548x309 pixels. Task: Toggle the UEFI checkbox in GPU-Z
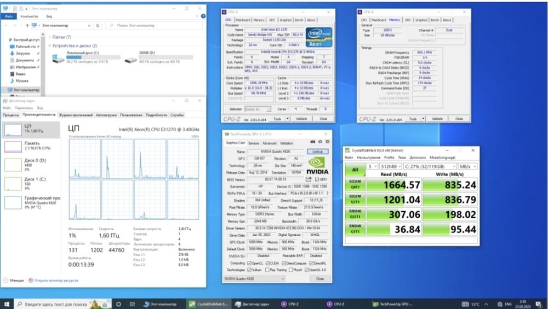click(x=317, y=179)
